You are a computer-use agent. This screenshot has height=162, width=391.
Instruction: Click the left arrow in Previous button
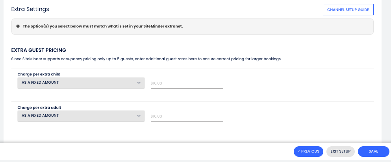[299, 151]
